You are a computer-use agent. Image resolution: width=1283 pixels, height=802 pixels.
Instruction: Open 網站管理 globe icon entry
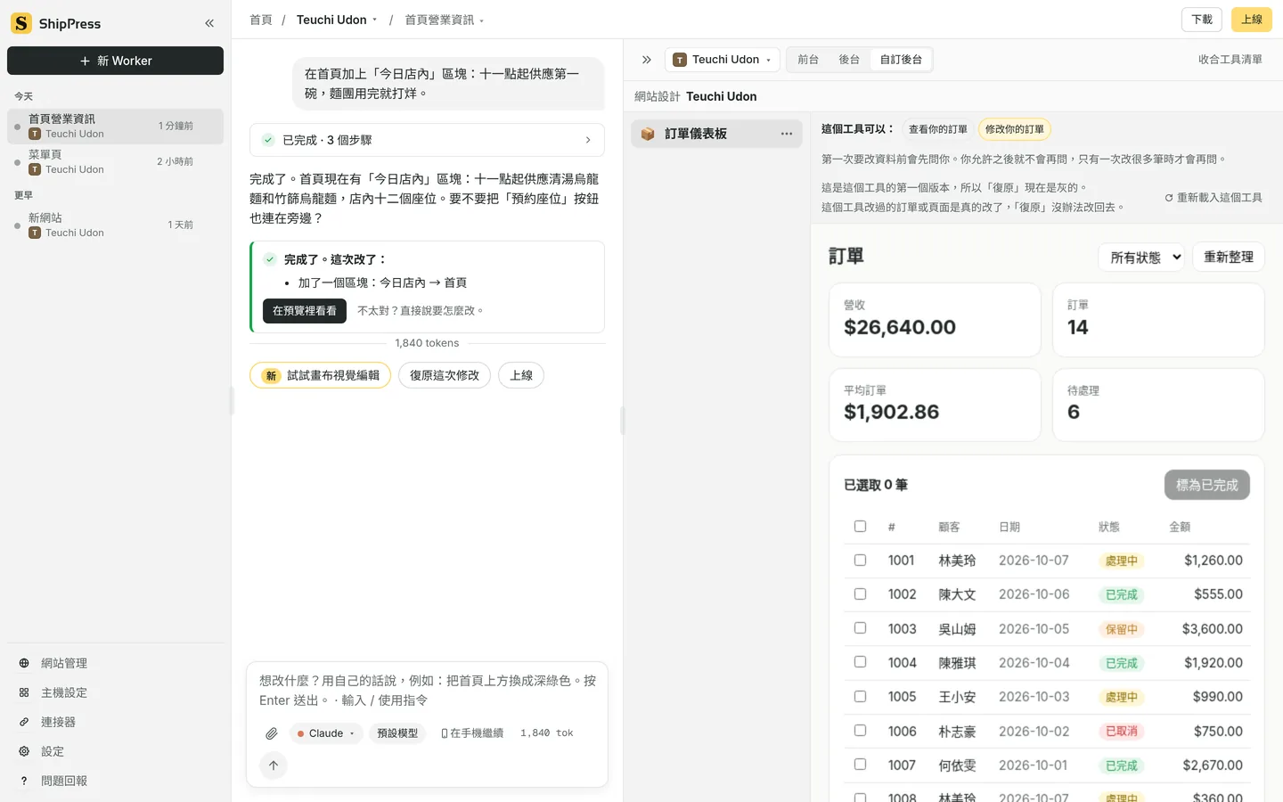pyautogui.click(x=115, y=663)
